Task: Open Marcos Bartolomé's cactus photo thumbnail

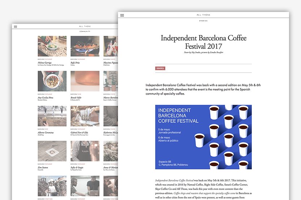Action: pos(111,81)
